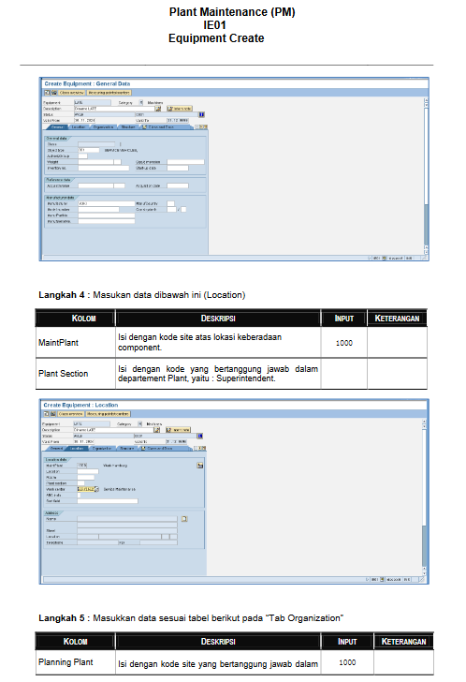The image size is (466, 682).
Task: Click MaintPlant field in Location data
Action: click(82, 466)
